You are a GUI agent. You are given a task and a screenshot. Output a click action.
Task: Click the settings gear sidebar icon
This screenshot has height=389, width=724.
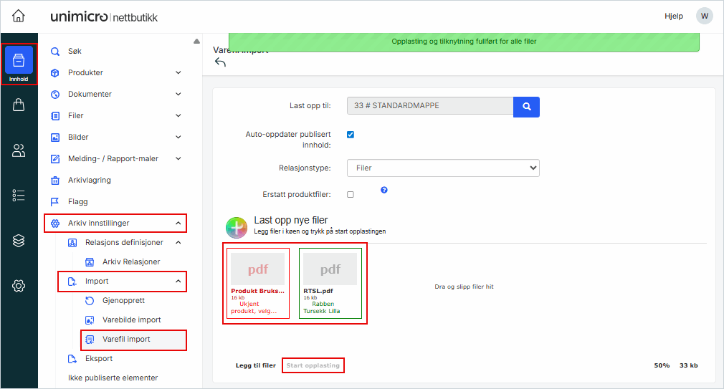click(x=19, y=286)
